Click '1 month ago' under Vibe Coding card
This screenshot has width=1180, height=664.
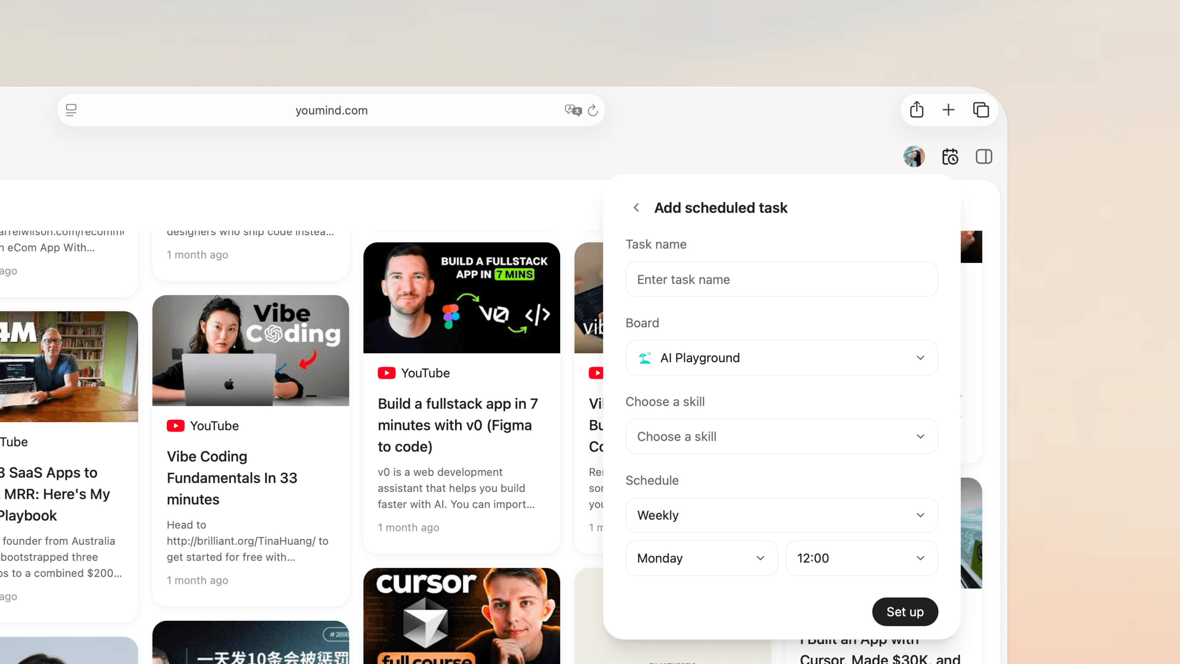tap(197, 580)
